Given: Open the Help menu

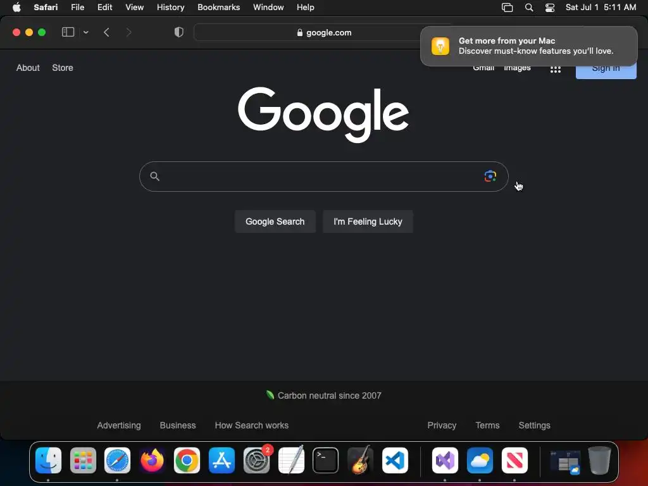Looking at the screenshot, I should (306, 7).
